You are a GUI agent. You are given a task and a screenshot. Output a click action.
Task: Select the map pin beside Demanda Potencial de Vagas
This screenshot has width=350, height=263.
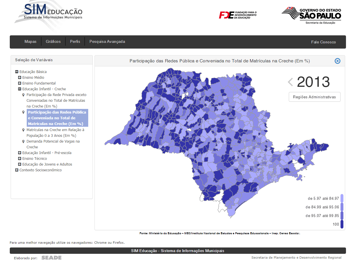pyautogui.click(x=24, y=141)
